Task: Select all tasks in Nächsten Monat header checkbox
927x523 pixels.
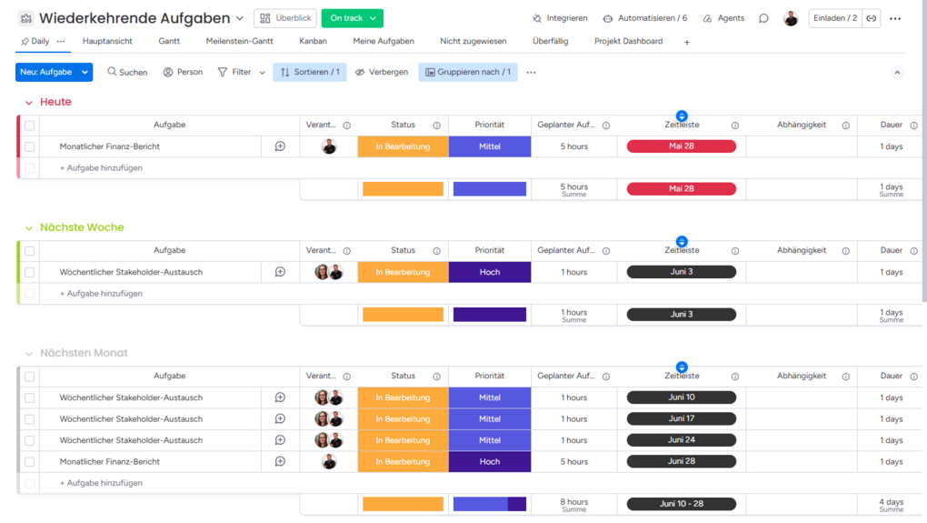Action: click(x=30, y=377)
